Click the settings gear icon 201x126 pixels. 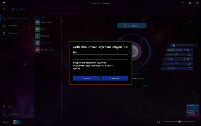[x=4, y=114]
